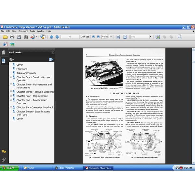Click the Search binoculars icon
The height and width of the screenshot is (195, 195).
26,37
